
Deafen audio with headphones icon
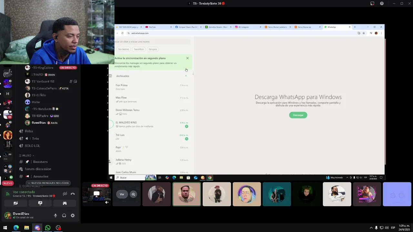(64, 216)
